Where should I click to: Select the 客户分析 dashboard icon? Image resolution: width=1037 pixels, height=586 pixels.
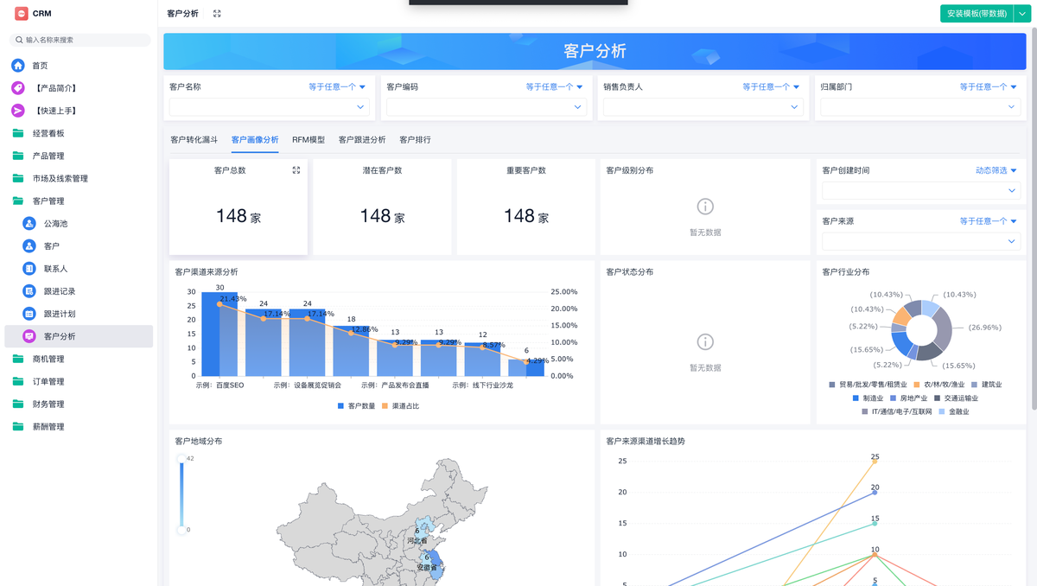pos(29,336)
